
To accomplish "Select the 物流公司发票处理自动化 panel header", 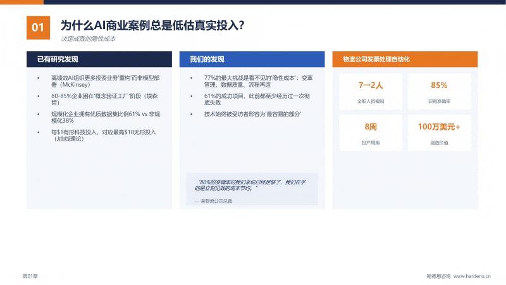I will pyautogui.click(x=405, y=59).
